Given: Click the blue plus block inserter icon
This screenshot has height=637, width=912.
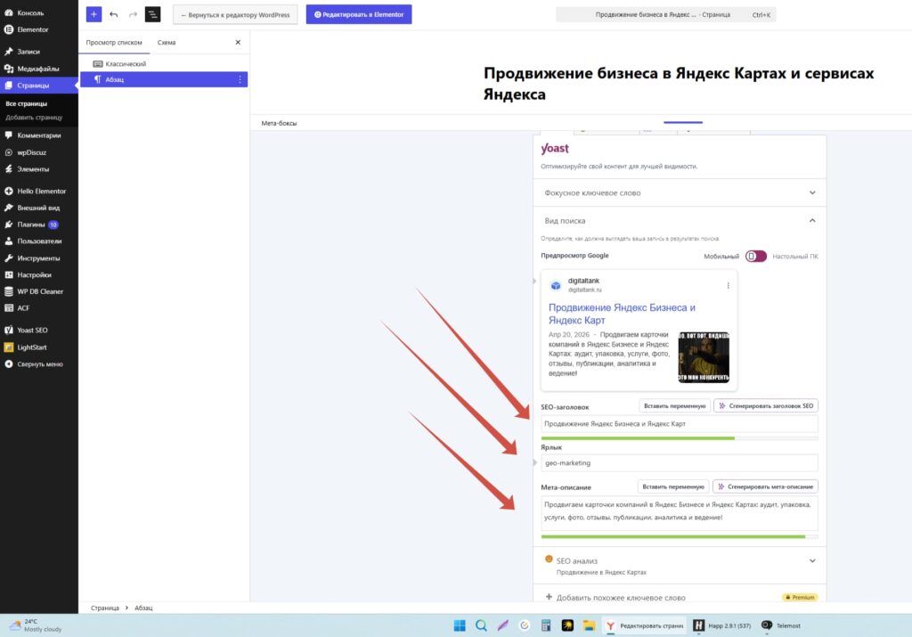Looking at the screenshot, I should click(94, 14).
